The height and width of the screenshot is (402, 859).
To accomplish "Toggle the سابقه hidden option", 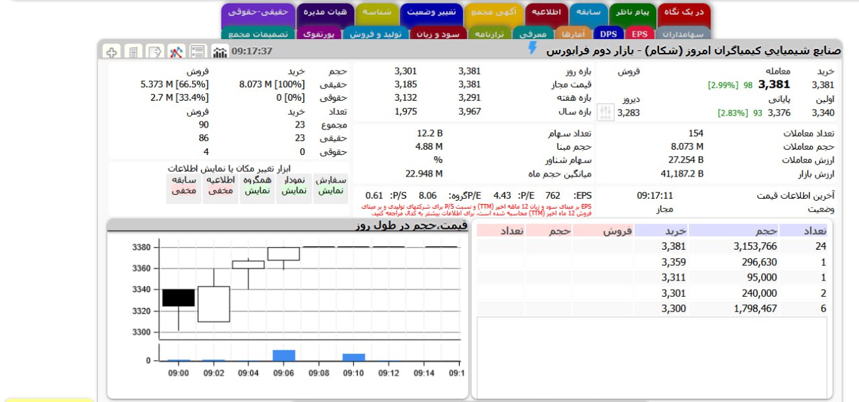I will tap(183, 185).
